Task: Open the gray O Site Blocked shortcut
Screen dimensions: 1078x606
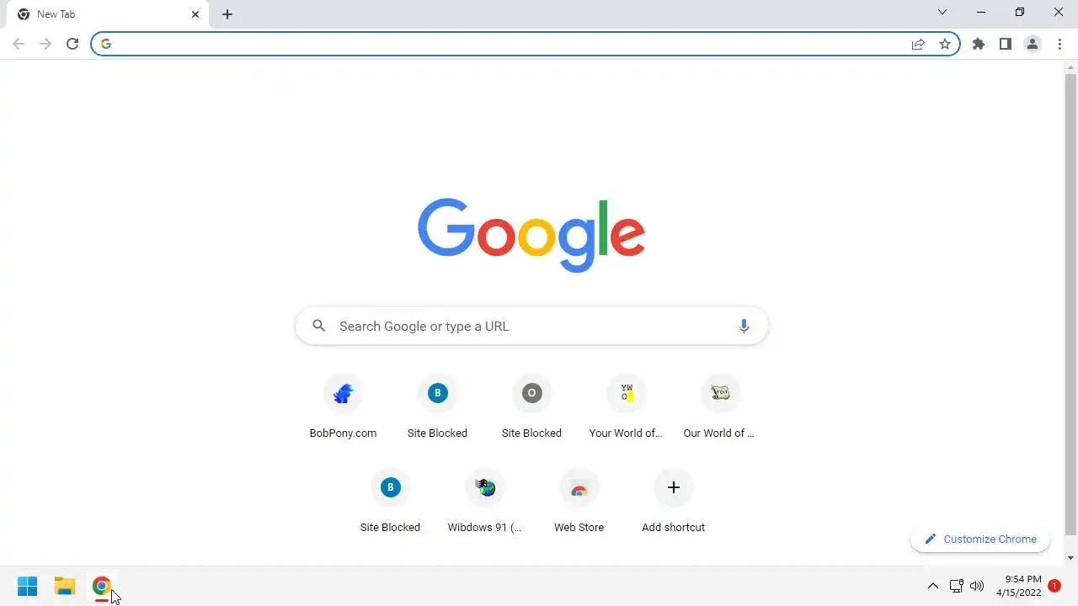Action: click(531, 407)
